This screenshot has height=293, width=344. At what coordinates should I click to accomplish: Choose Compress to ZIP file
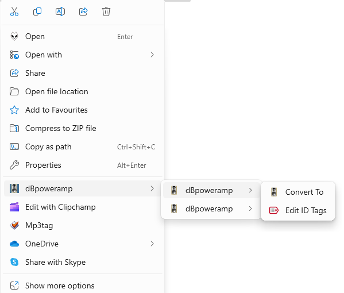(x=83, y=128)
